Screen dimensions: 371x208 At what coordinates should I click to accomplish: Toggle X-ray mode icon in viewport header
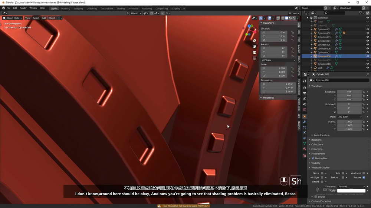278,18
